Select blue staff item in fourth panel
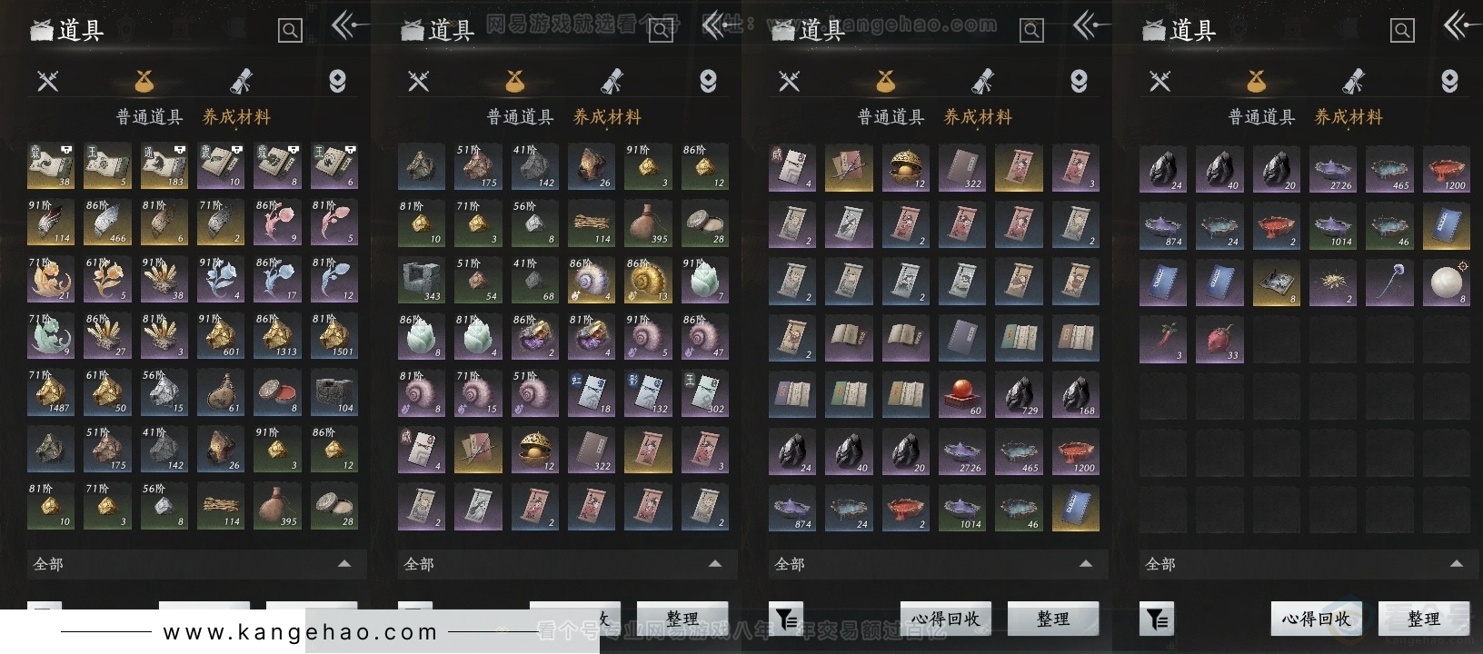This screenshot has height=654, width=1483. tap(1389, 282)
